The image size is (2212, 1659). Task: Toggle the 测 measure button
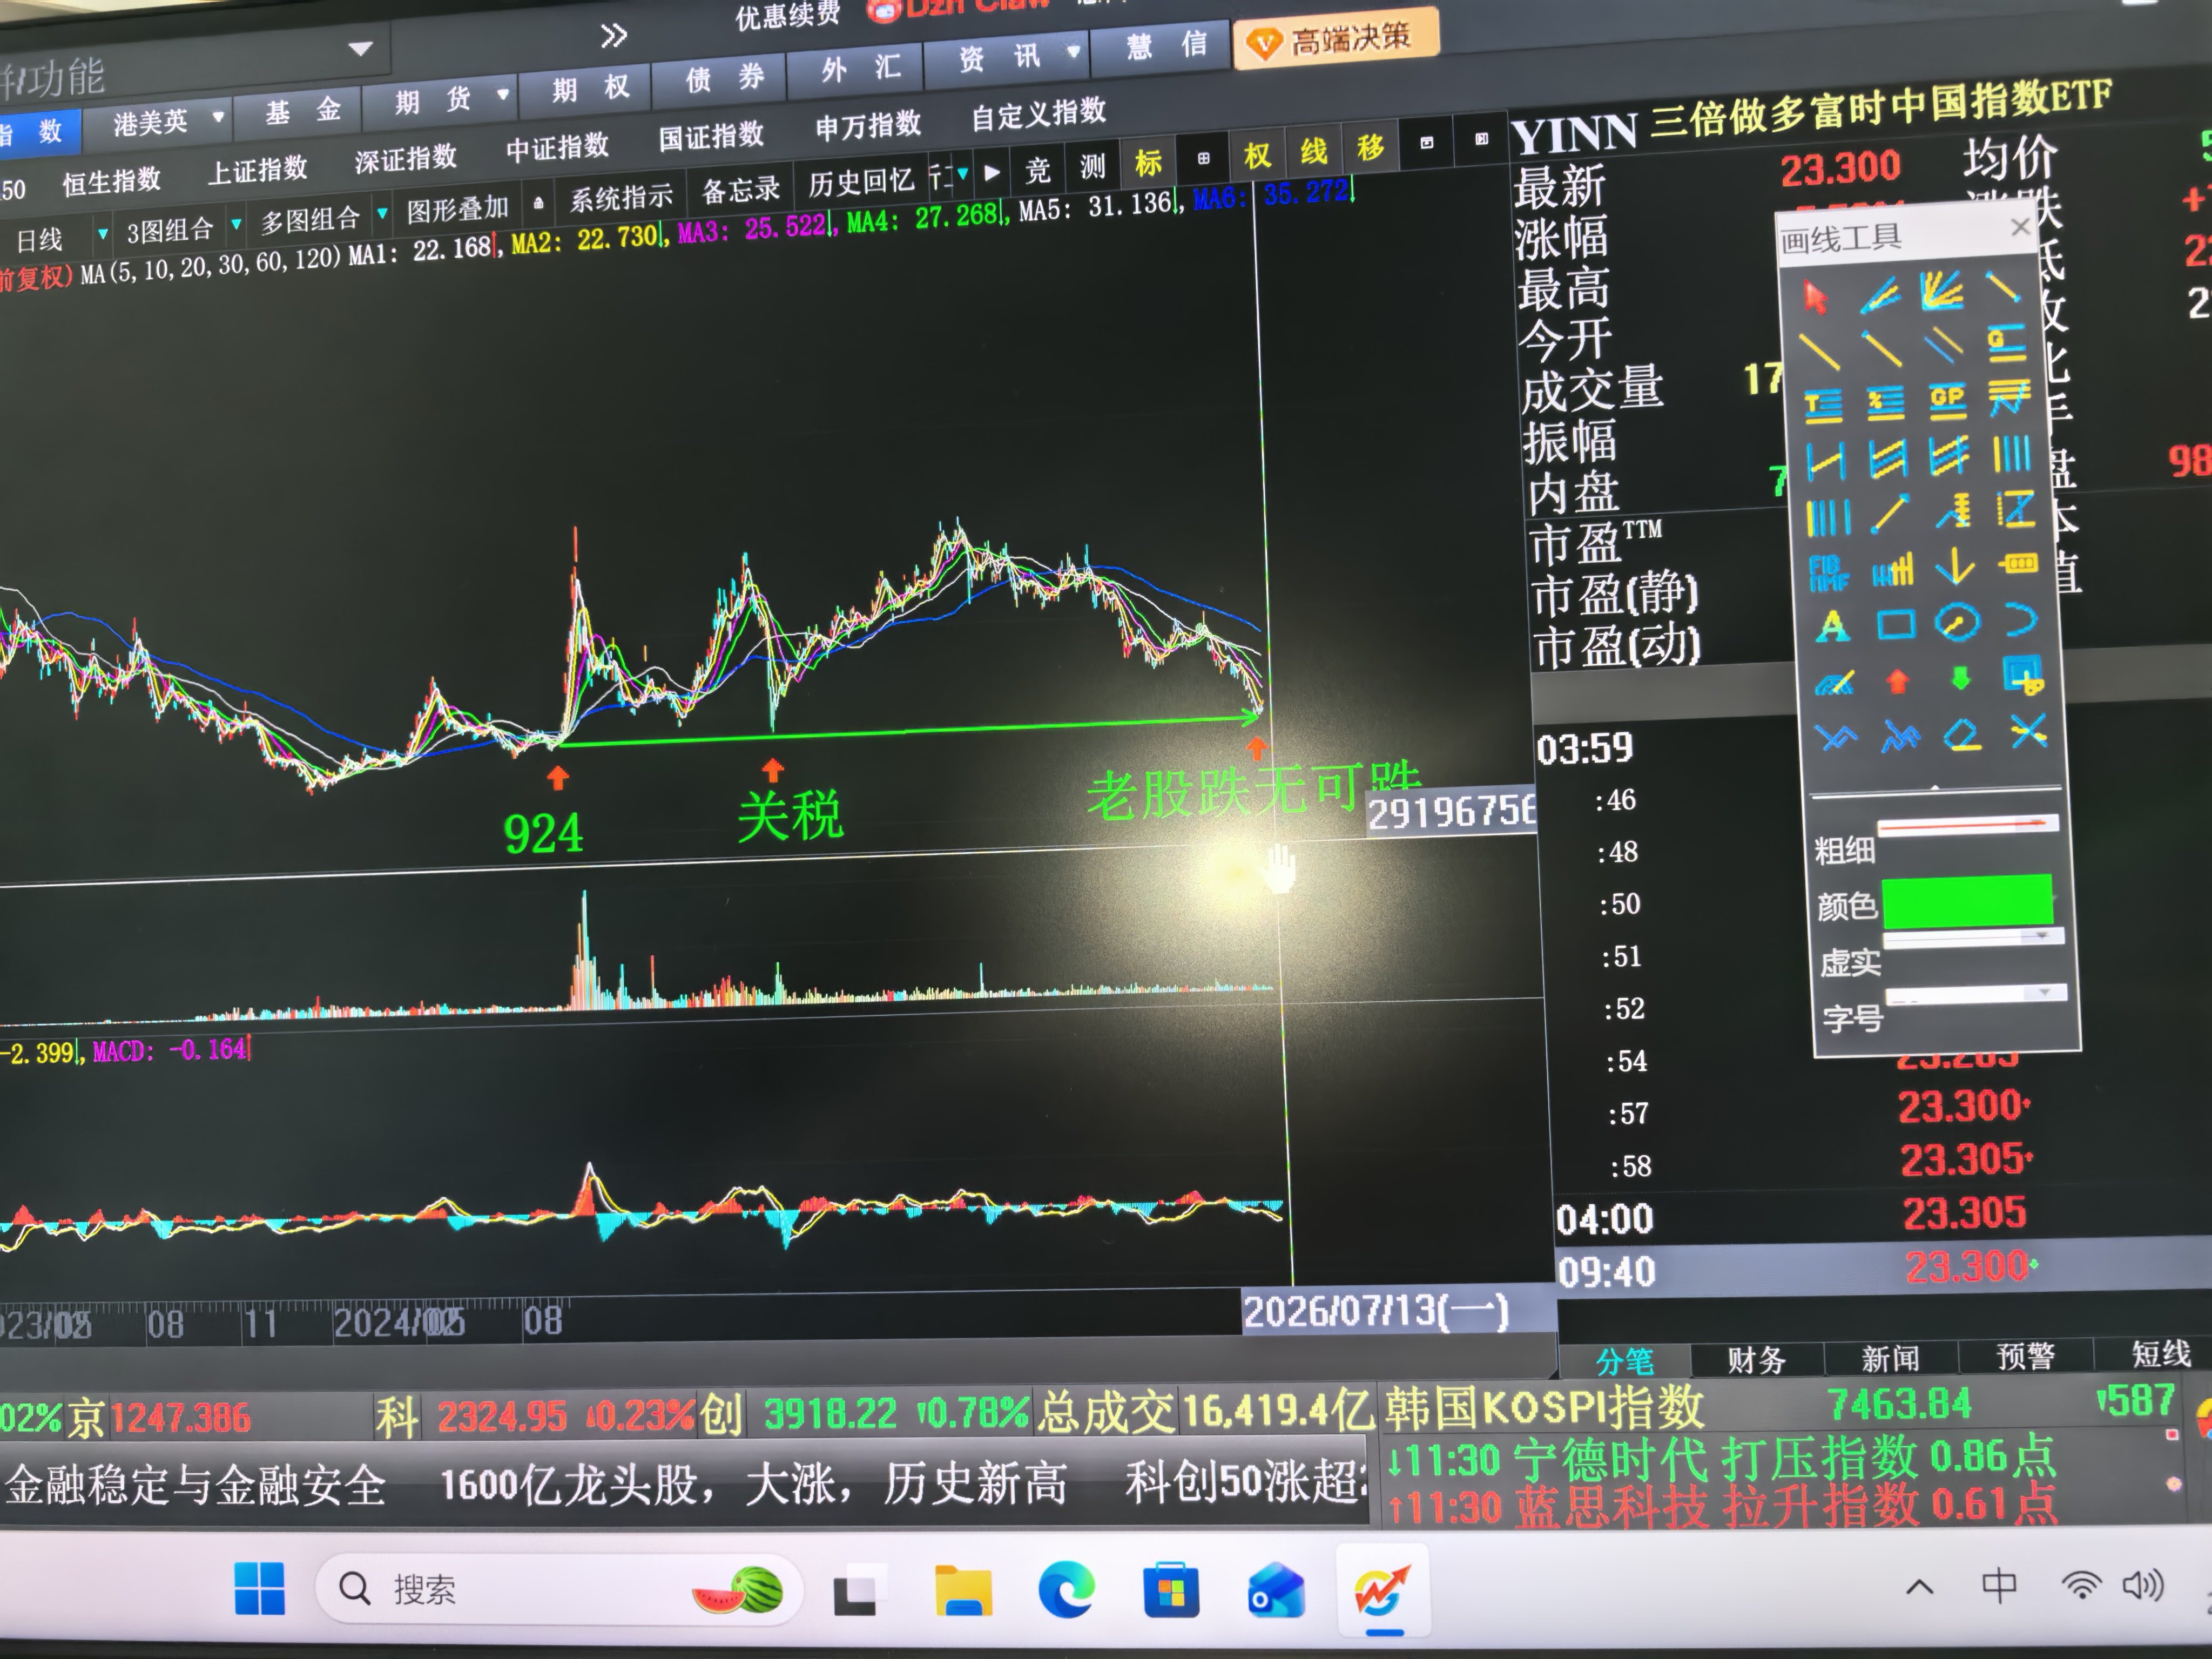pyautogui.click(x=1093, y=166)
